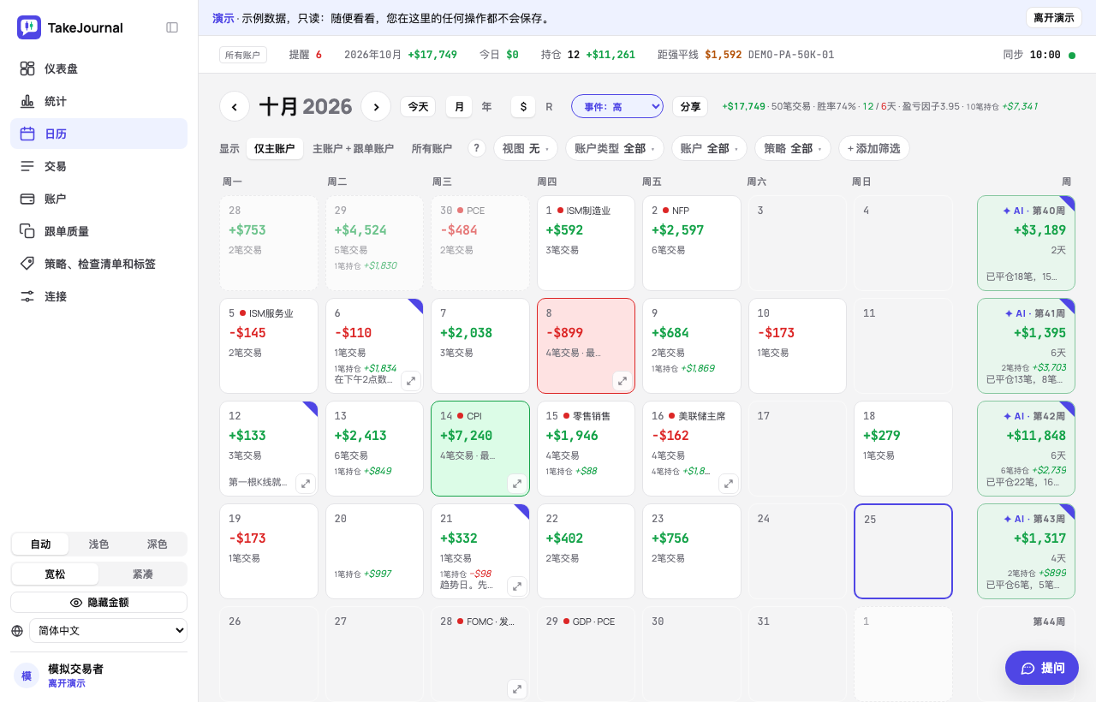The image size is (1096, 702).
Task: Open 视图 无 dropdown
Action: click(526, 148)
